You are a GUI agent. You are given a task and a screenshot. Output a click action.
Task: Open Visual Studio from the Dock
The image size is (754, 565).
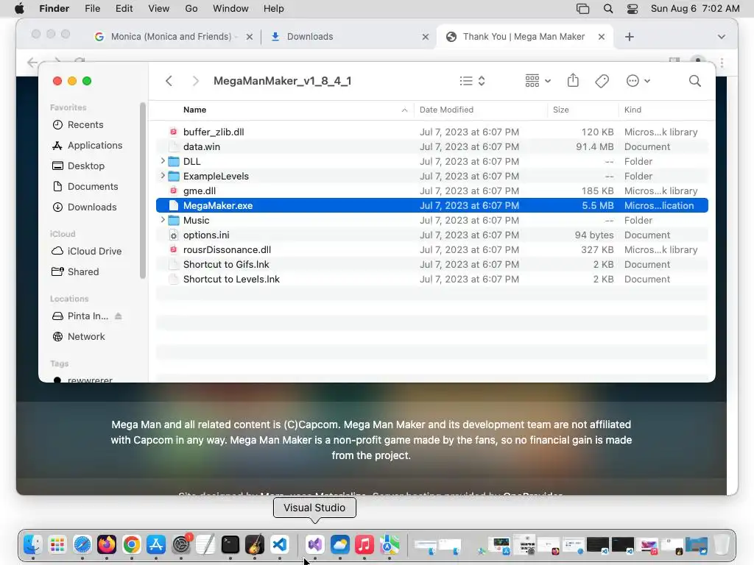tap(315, 544)
